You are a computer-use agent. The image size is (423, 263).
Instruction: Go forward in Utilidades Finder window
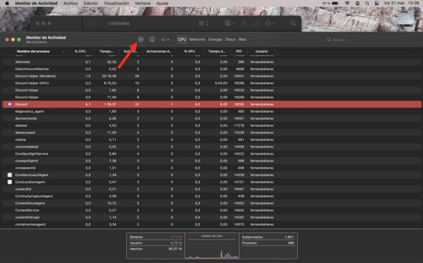[x=101, y=23]
